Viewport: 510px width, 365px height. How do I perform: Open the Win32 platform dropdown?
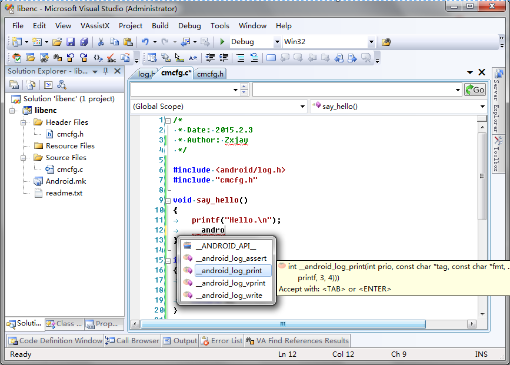[371, 42]
